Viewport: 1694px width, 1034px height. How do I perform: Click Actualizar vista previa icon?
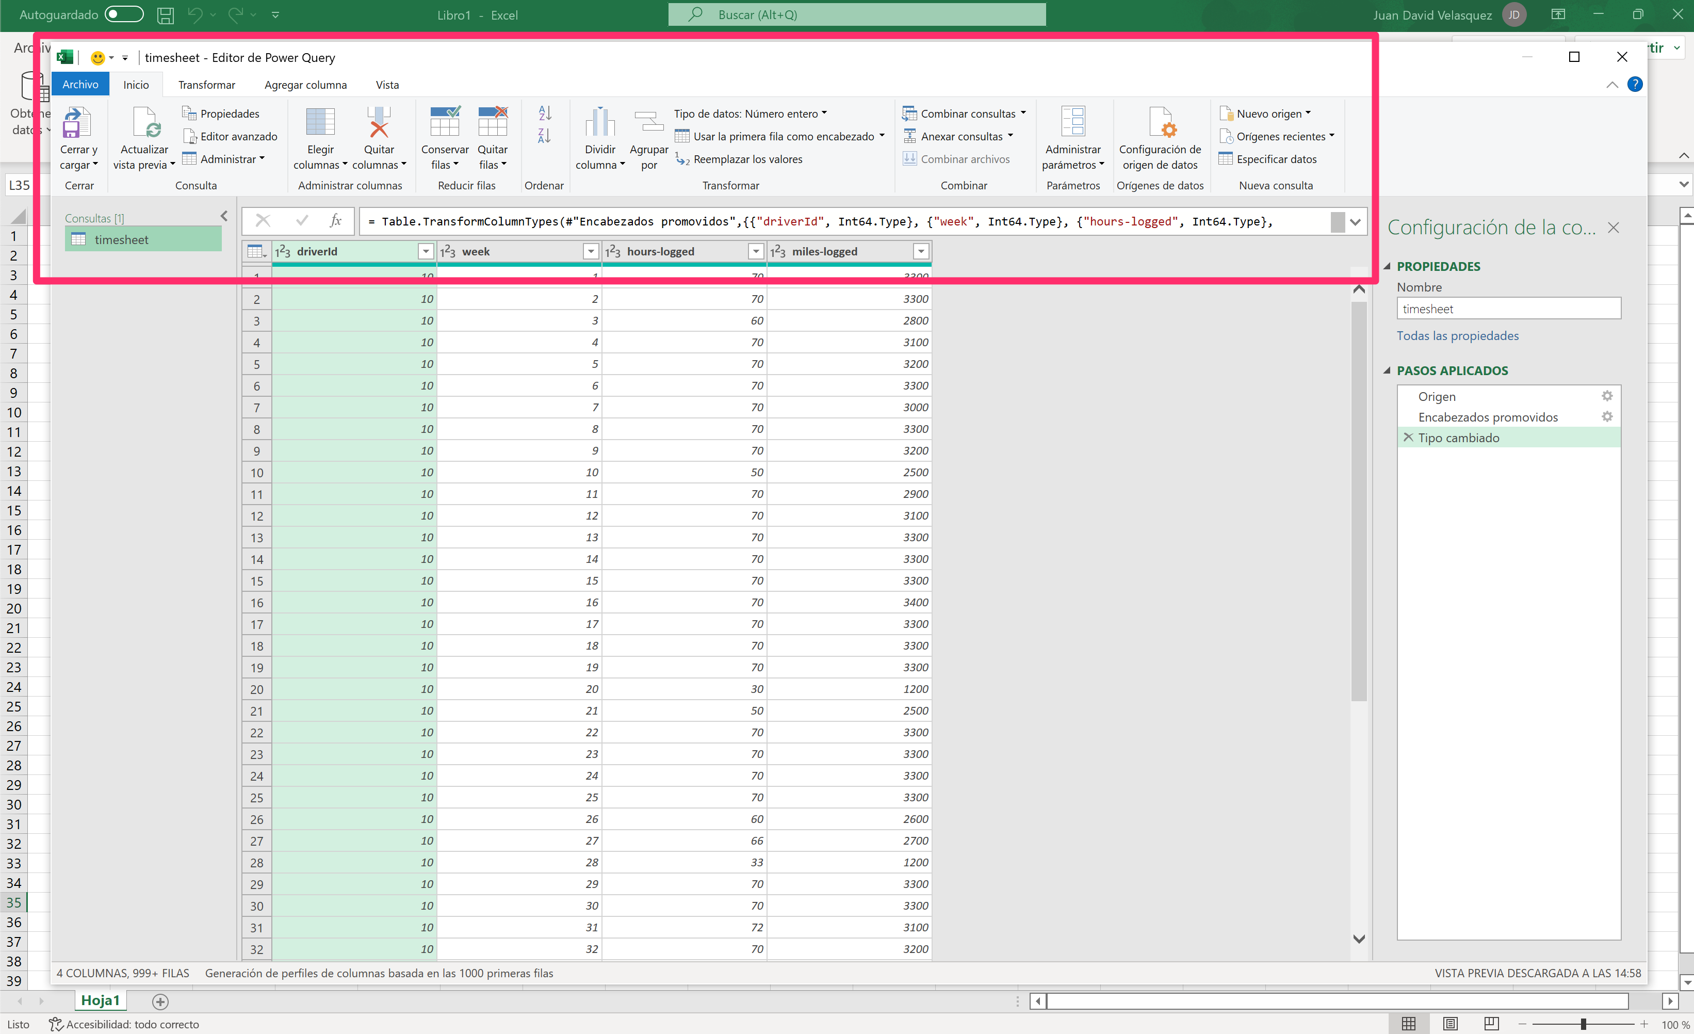point(146,122)
